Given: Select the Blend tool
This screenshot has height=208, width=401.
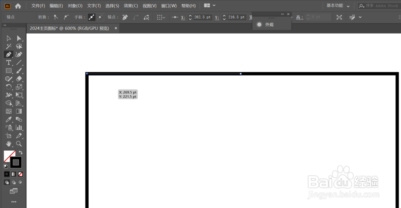Looking at the screenshot, I should point(19,120).
